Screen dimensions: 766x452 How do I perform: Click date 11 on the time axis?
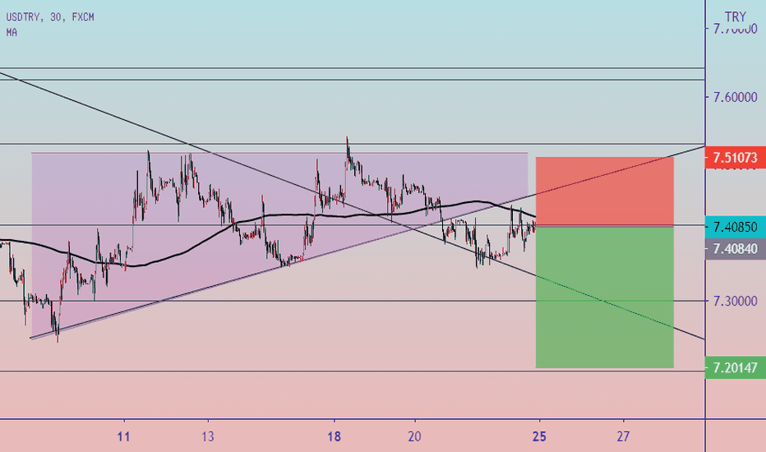[x=124, y=436]
